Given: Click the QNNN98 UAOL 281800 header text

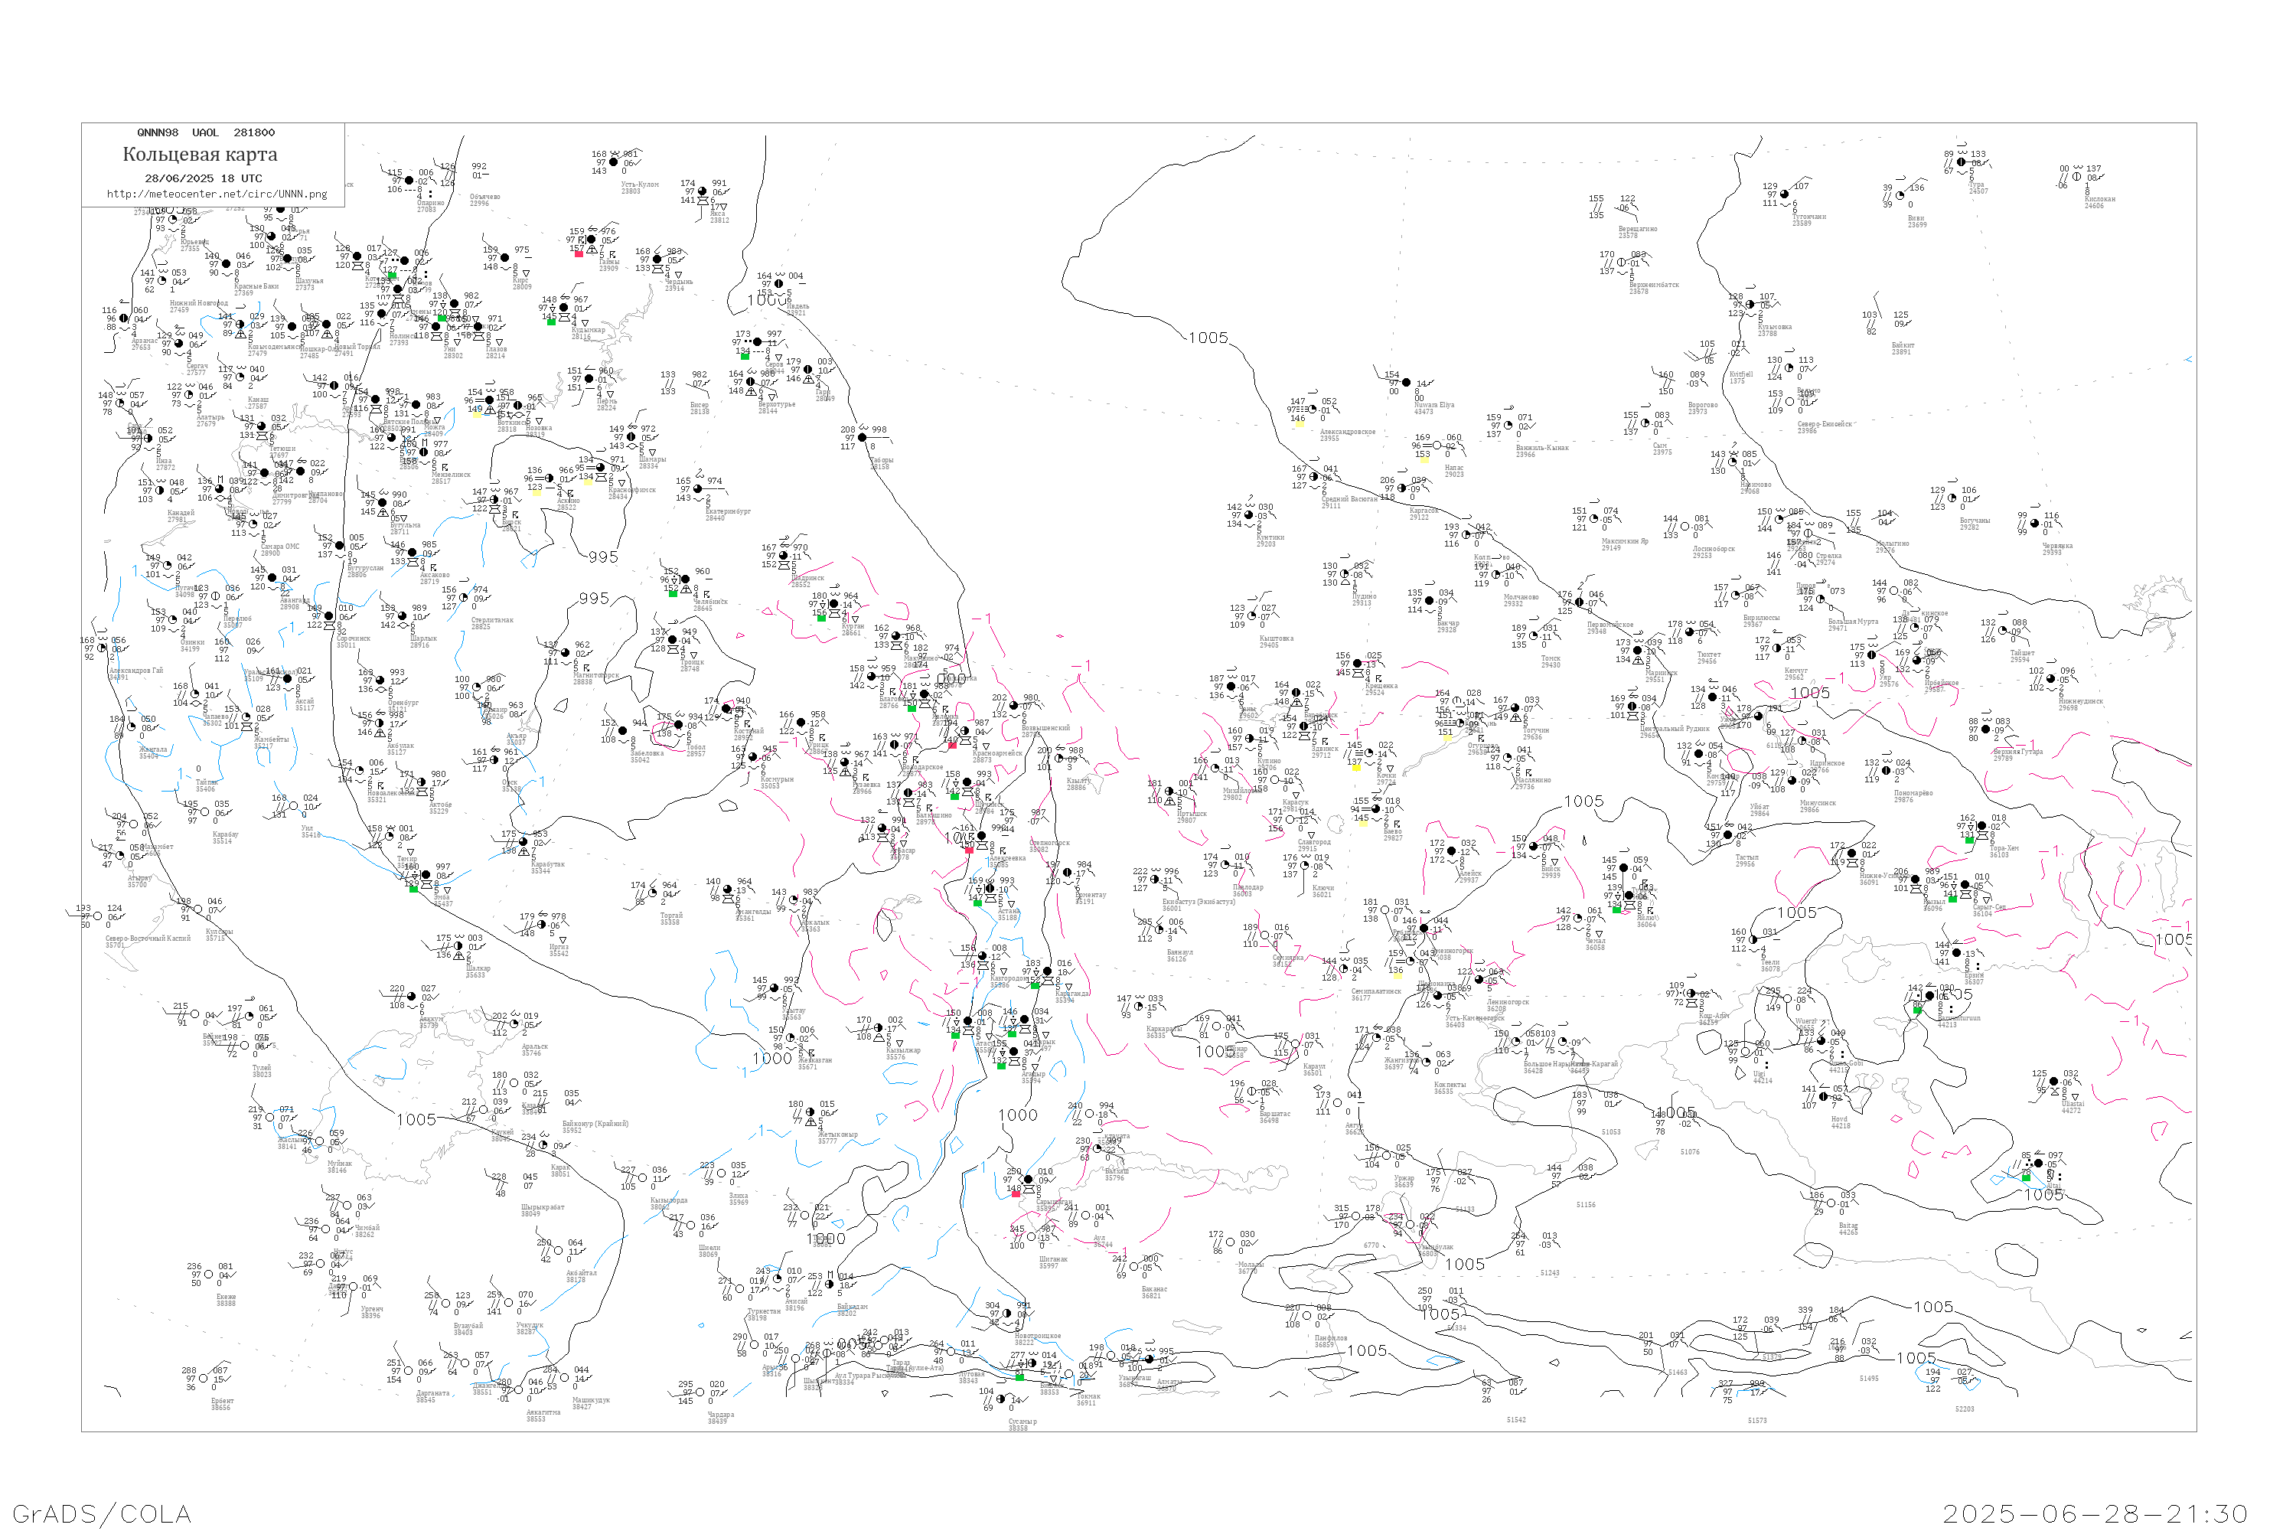Looking at the screenshot, I should pyautogui.click(x=206, y=132).
